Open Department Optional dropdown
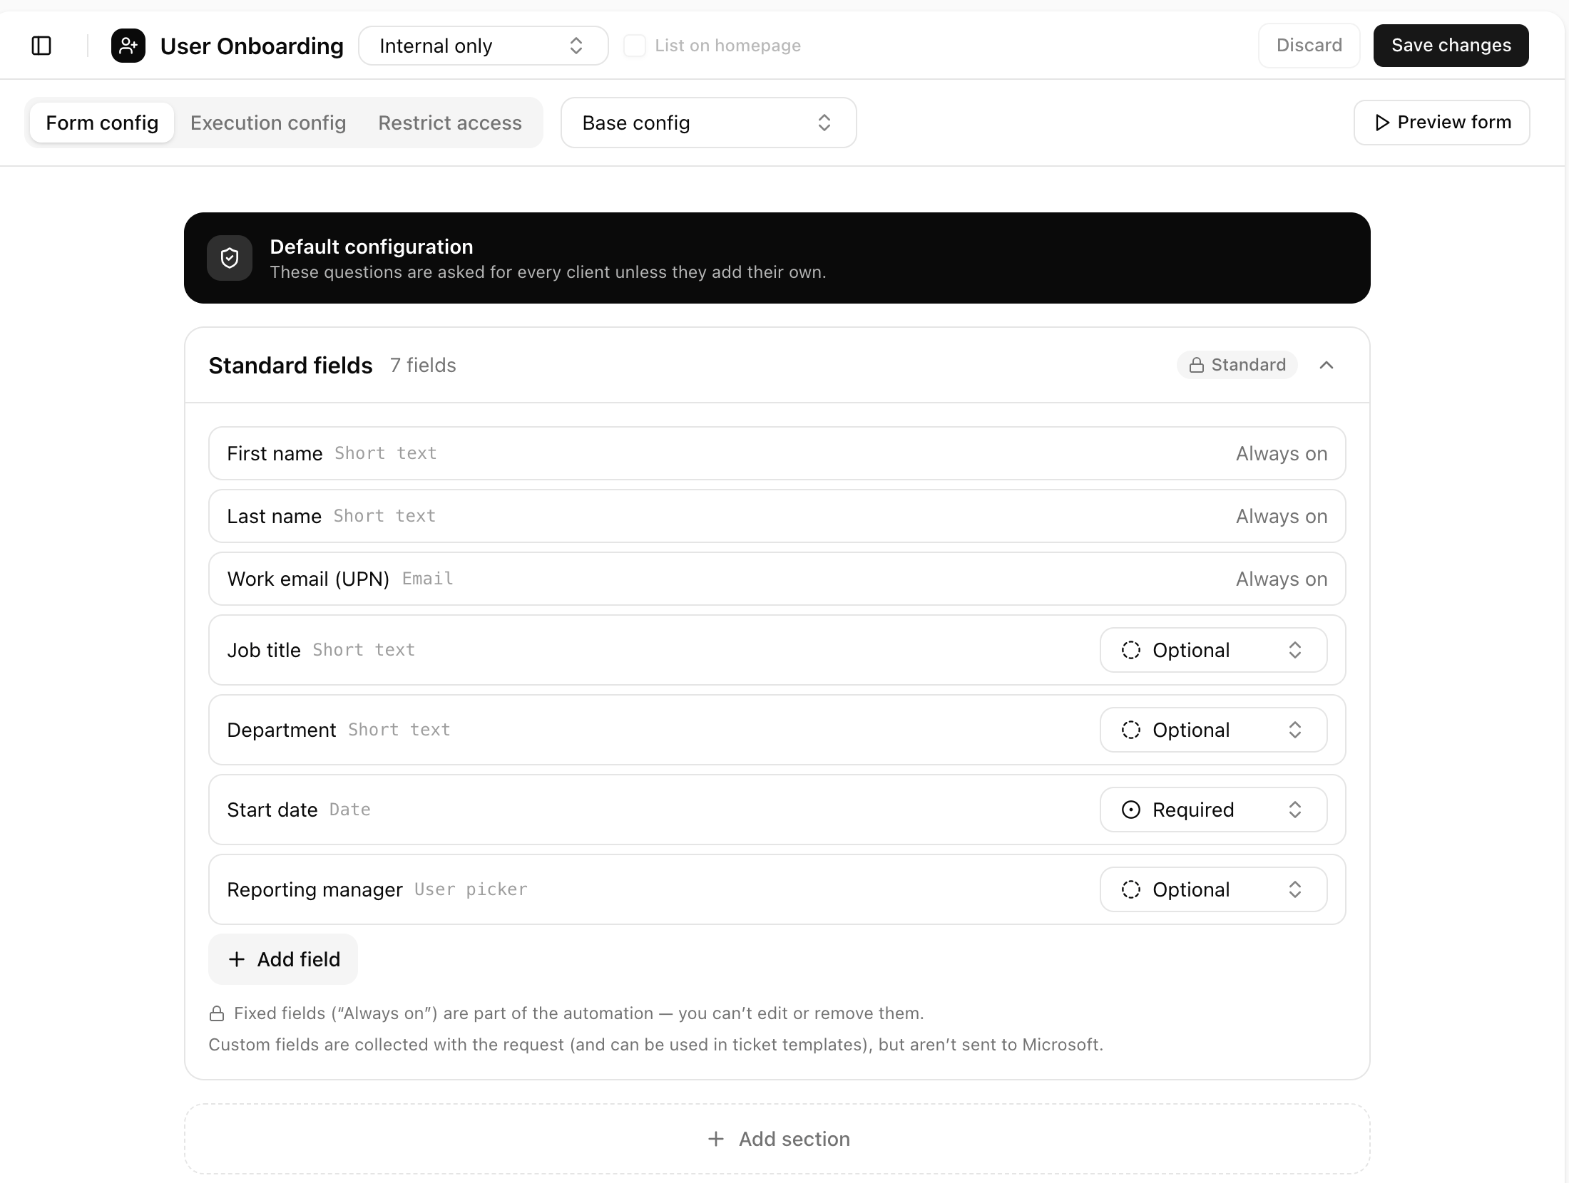This screenshot has width=1569, height=1183. (1214, 730)
